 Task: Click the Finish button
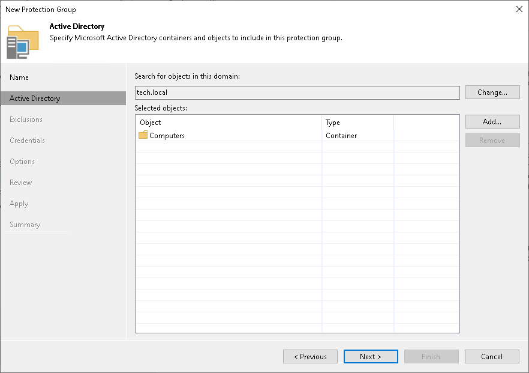(x=431, y=356)
